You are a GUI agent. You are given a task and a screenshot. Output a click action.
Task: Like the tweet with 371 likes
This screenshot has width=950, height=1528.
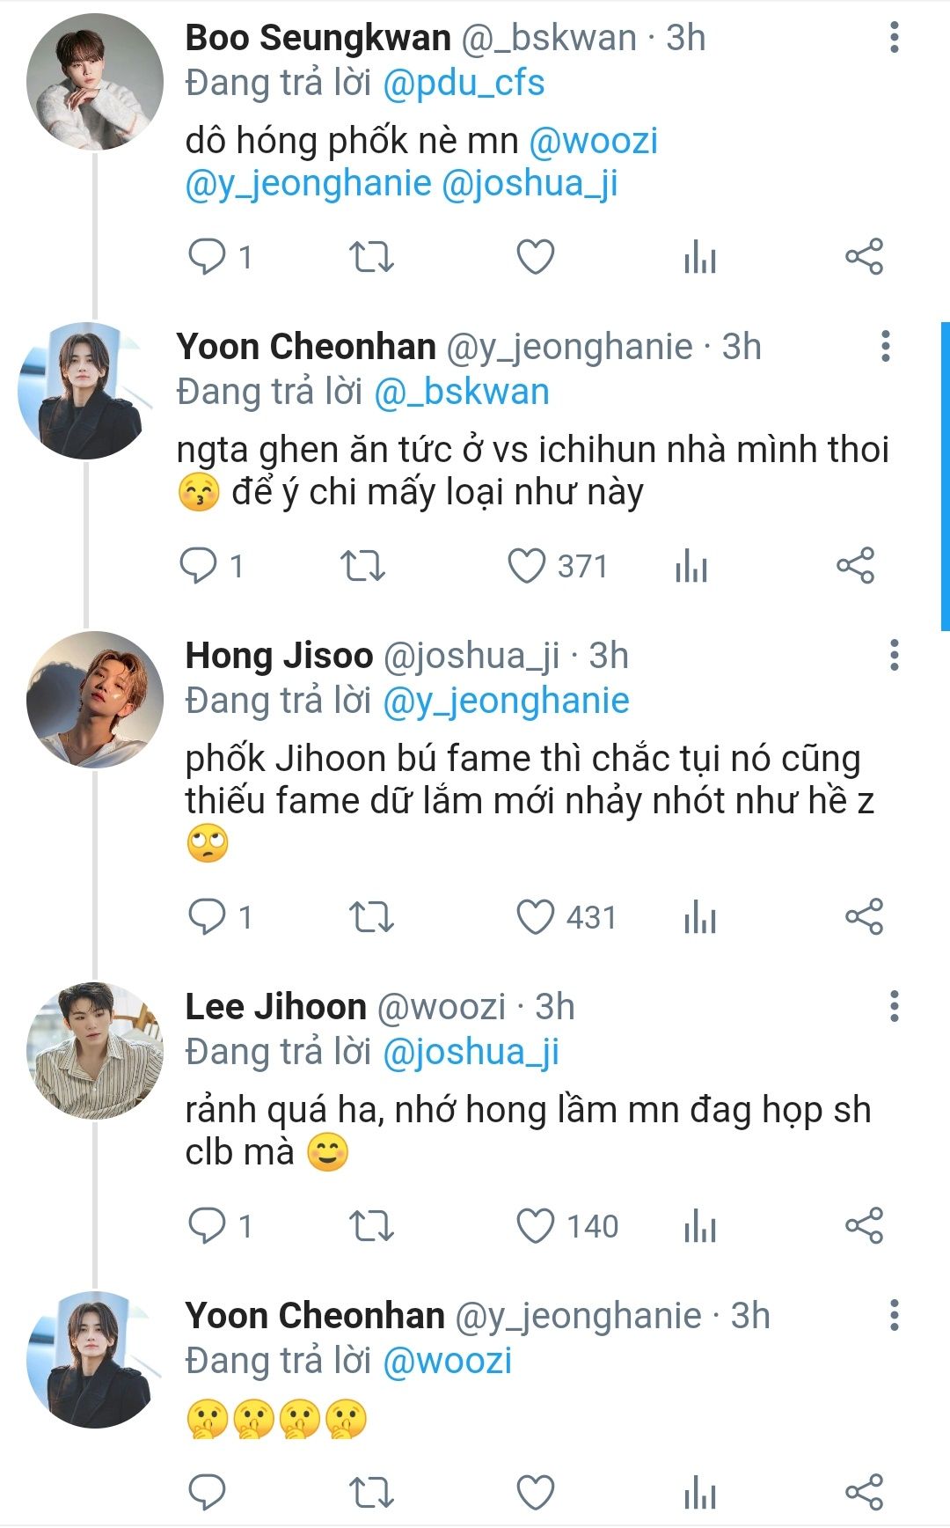click(527, 566)
